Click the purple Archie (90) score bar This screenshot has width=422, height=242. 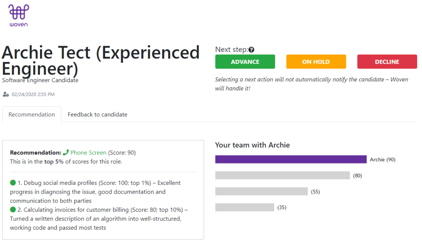(291, 159)
